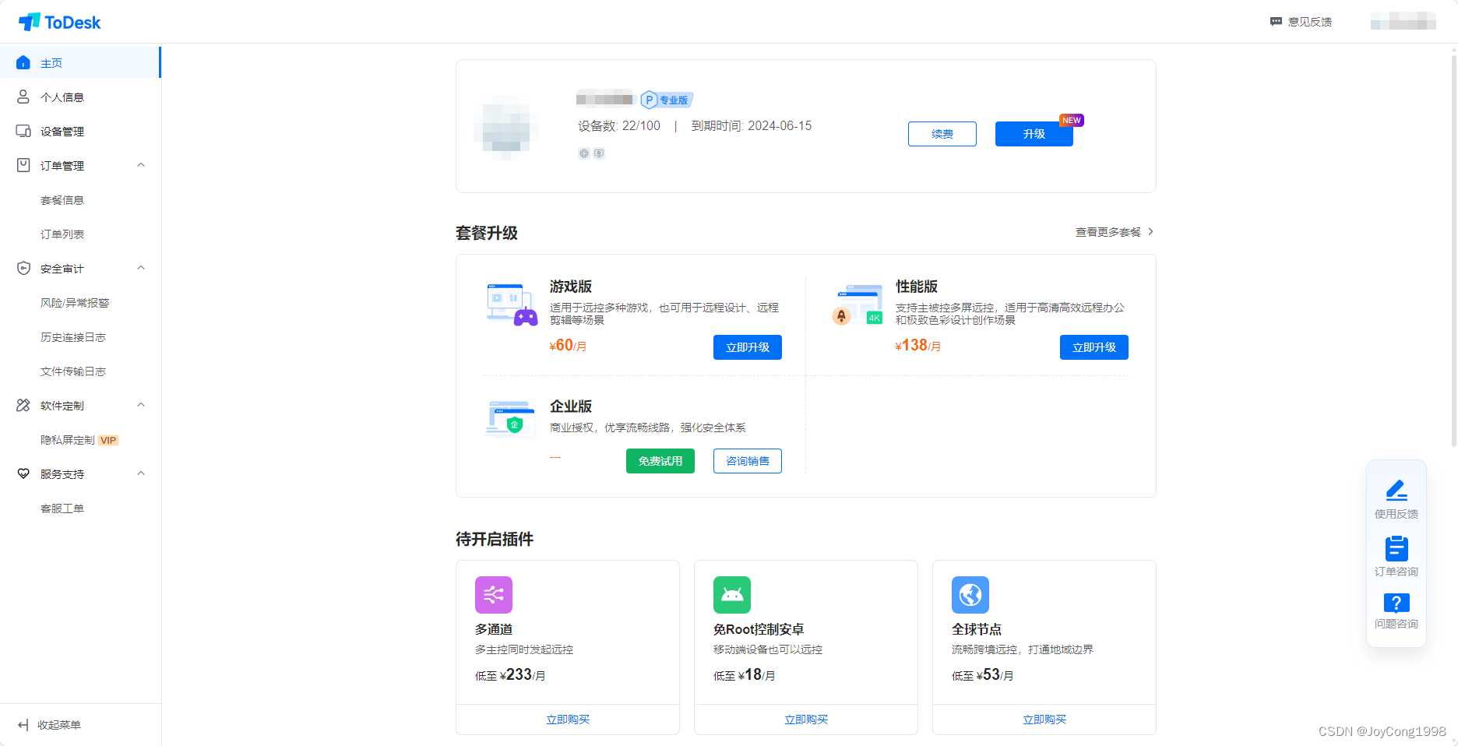1458x746 pixels.
Task: Click the 服务支持 heart icon
Action: [x=23, y=474]
